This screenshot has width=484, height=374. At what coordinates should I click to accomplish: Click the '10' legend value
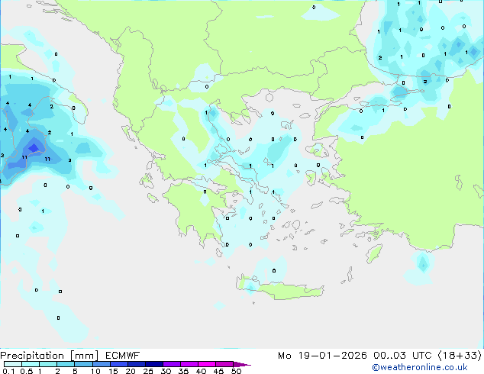(x=95, y=371)
